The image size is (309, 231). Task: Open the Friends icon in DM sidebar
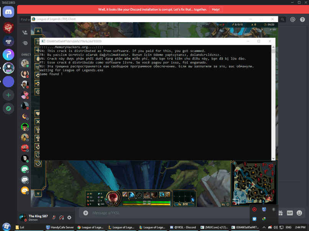pos(25,32)
